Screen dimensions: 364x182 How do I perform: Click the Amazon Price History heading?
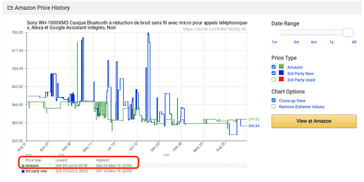point(42,8)
